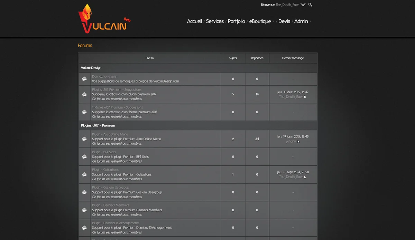Open the Admin menu item

point(301,21)
